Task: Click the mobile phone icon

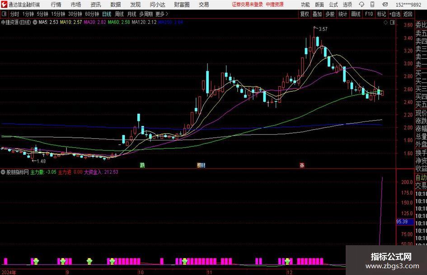Action: [372, 5]
